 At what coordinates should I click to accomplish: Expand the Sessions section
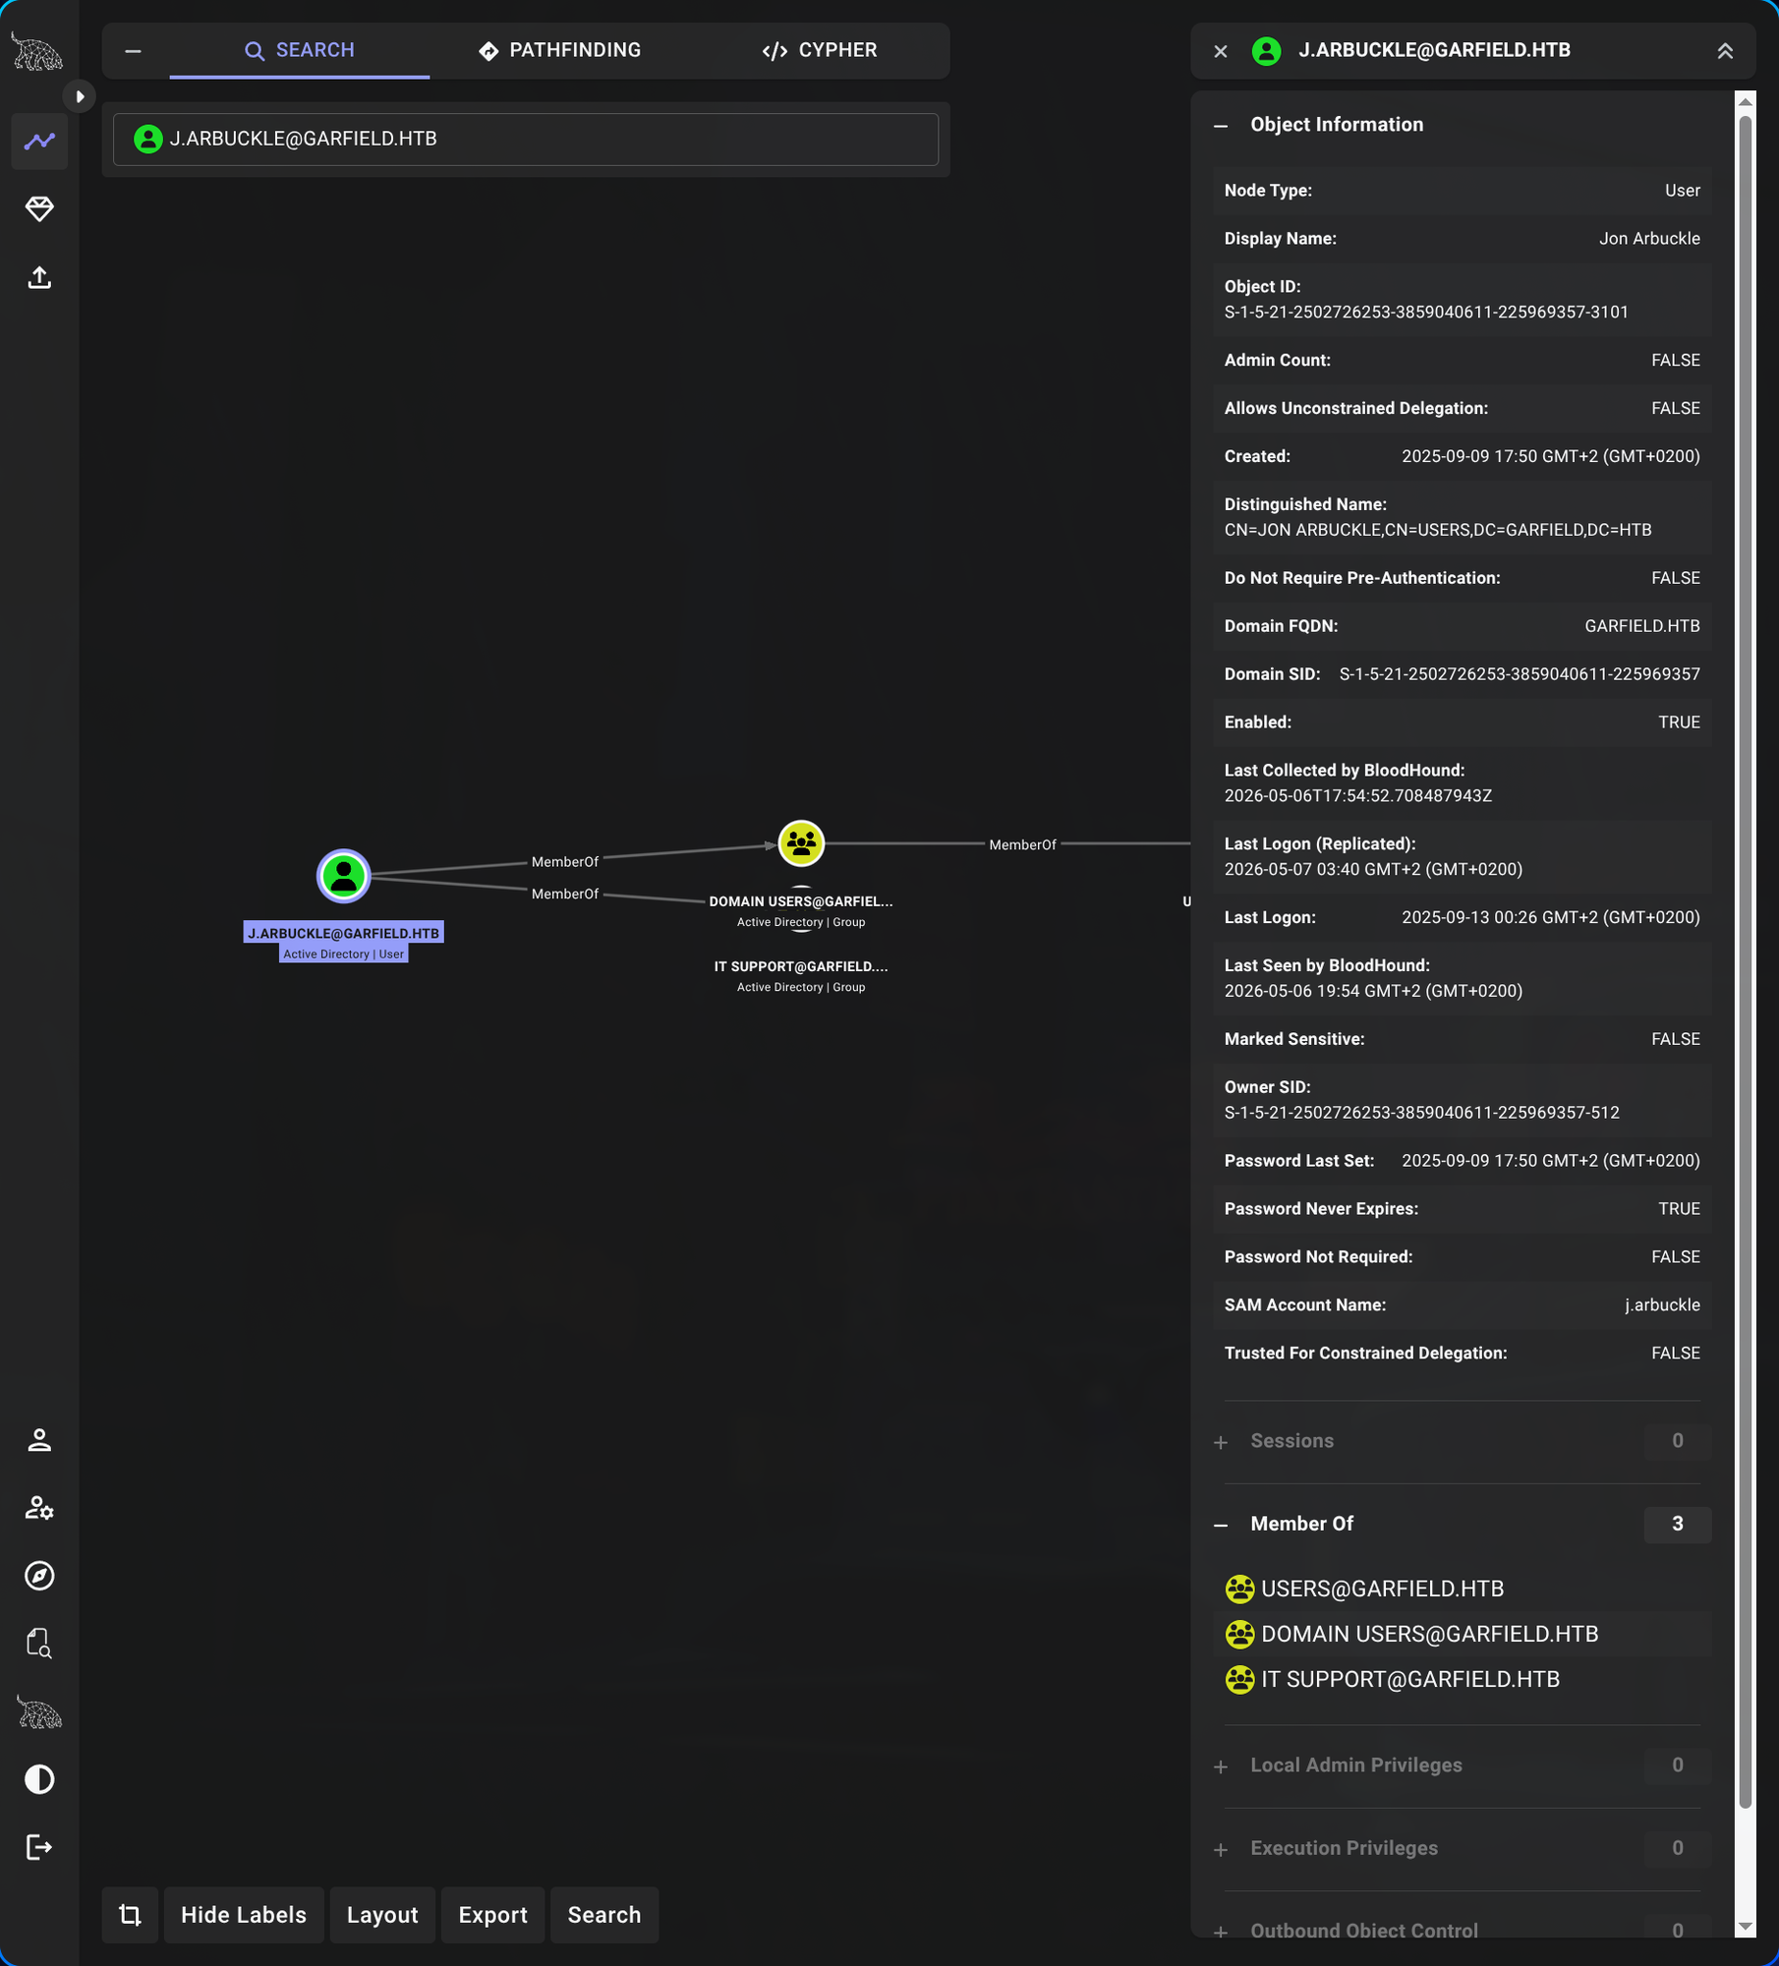pyautogui.click(x=1221, y=1442)
